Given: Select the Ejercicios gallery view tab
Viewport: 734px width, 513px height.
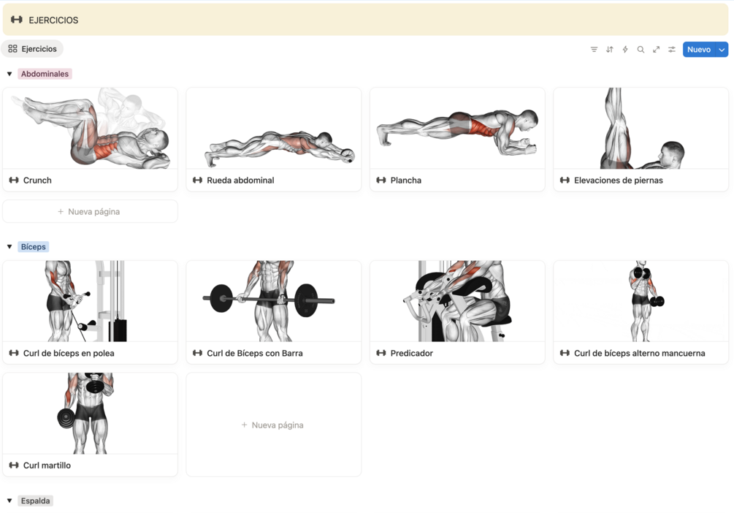Looking at the screenshot, I should [x=32, y=49].
